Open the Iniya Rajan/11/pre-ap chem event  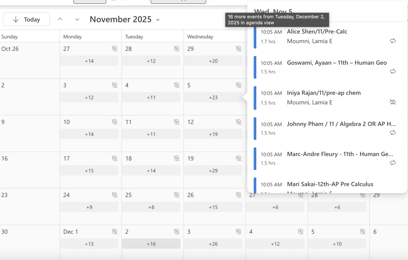[x=324, y=93]
